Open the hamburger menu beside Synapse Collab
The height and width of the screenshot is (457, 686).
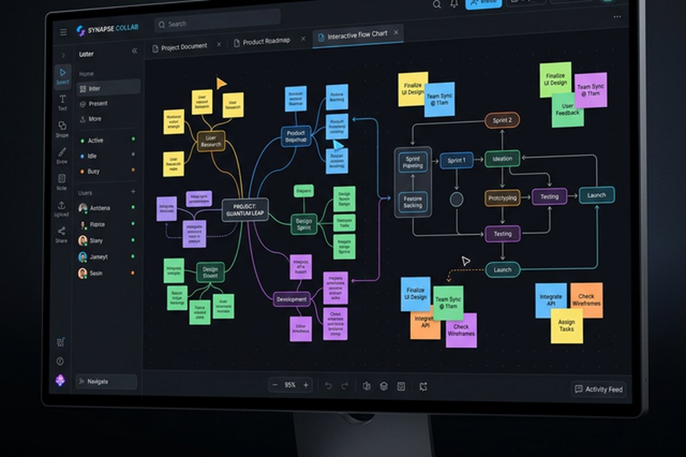[x=63, y=32]
